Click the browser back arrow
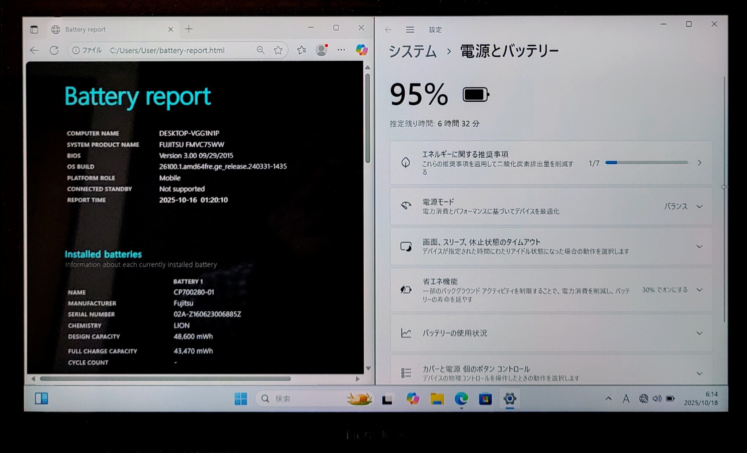Screen dimensions: 747x453 click(35, 50)
